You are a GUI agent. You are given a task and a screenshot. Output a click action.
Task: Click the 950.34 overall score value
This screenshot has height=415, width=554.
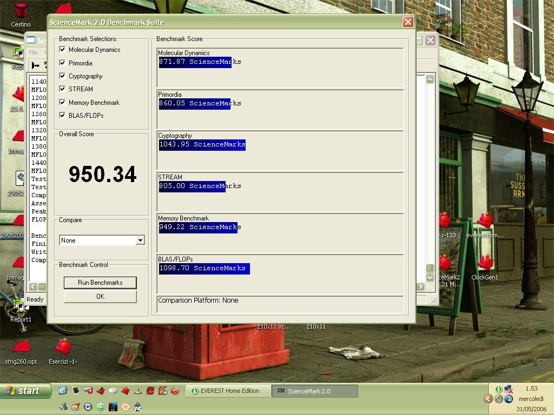click(x=102, y=175)
